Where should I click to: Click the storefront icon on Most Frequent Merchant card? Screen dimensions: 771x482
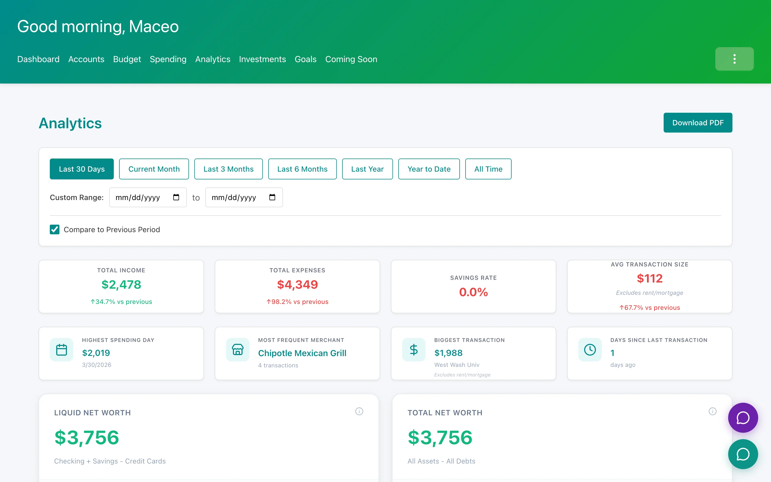click(237, 349)
